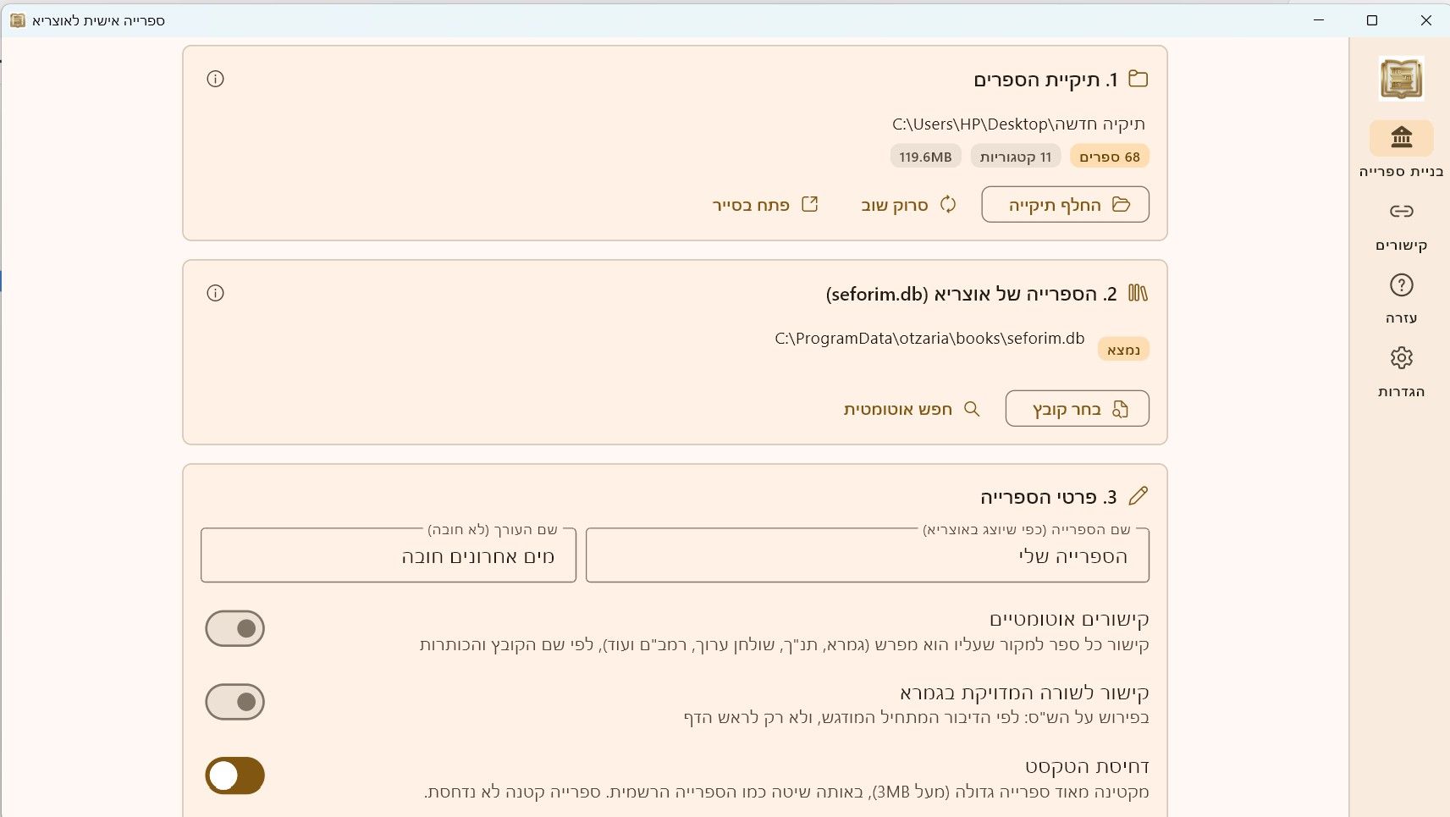The width and height of the screenshot is (1450, 817).
Task: Click info icon for תיקיית הספרים card
Action: (x=215, y=79)
